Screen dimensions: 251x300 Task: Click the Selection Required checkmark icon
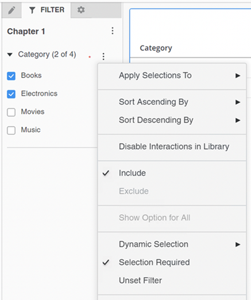[x=106, y=262]
